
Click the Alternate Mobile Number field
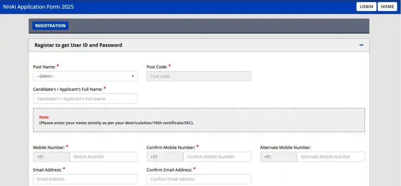[x=331, y=157]
